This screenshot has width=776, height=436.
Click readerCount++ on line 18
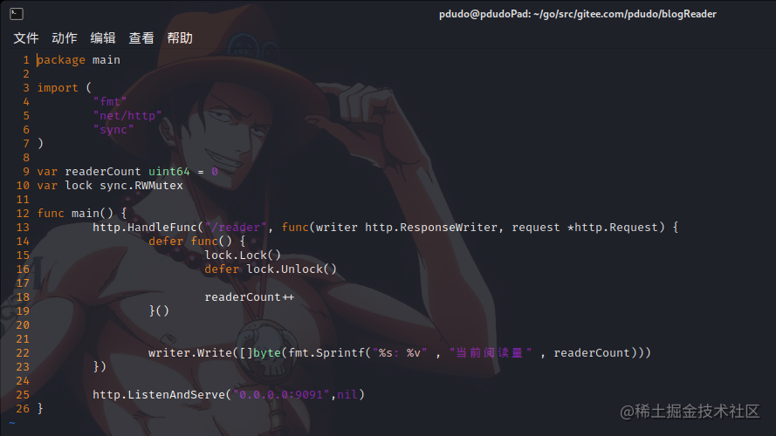click(x=250, y=297)
